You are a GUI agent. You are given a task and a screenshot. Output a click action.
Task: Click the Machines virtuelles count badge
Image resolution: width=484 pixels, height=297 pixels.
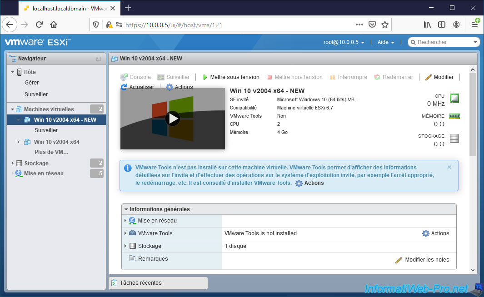click(97, 109)
